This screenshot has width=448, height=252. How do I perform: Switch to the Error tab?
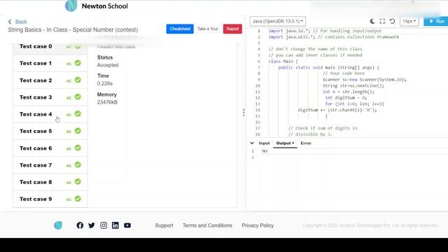306,143
